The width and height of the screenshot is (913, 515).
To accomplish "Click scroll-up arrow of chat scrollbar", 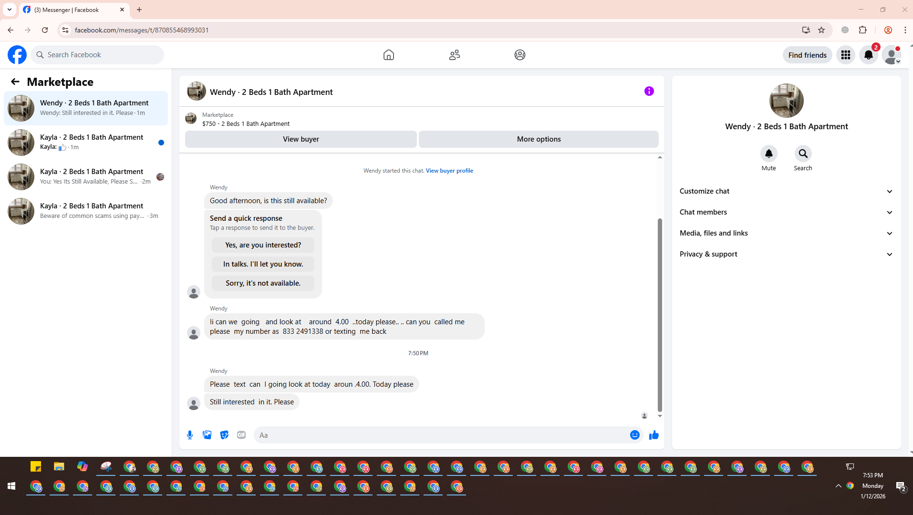I will 660,157.
